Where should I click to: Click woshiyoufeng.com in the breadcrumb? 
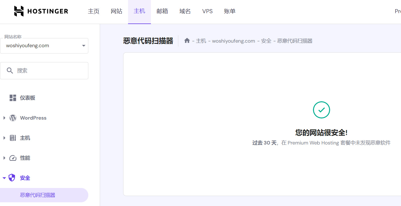click(x=233, y=41)
